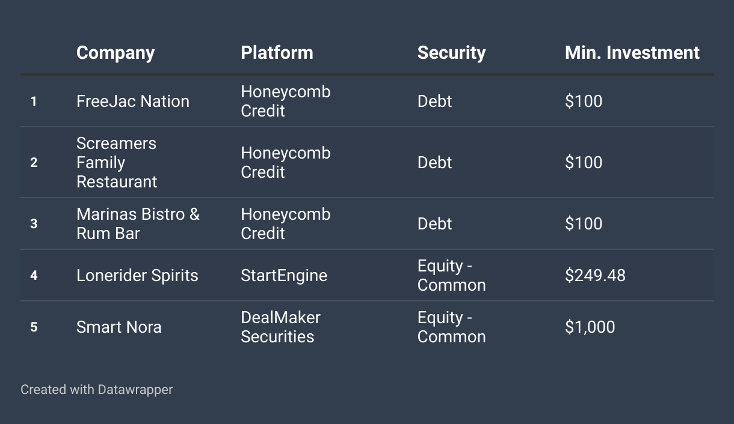Click row number 5
This screenshot has width=734, height=424.
coord(34,327)
